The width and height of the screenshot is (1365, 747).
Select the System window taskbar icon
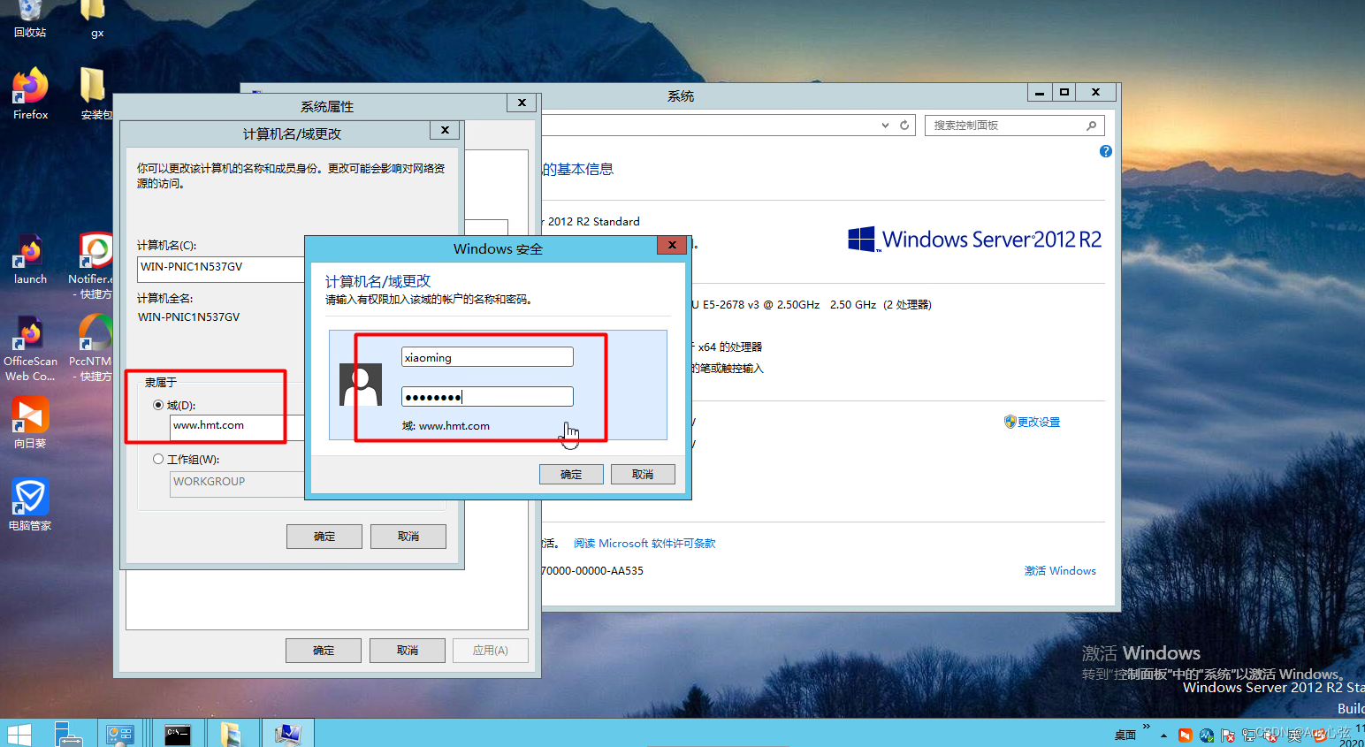(287, 734)
